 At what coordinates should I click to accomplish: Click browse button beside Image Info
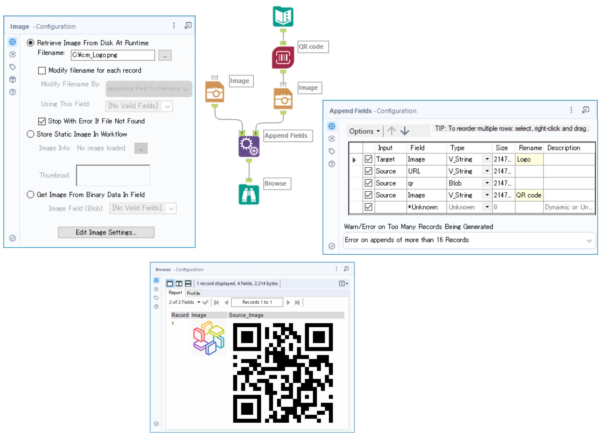click(x=141, y=148)
